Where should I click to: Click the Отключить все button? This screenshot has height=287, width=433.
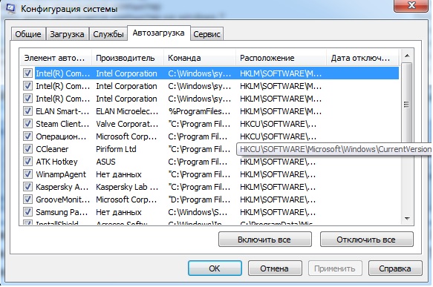click(366, 240)
